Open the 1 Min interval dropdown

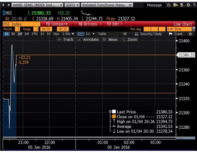(68, 34)
